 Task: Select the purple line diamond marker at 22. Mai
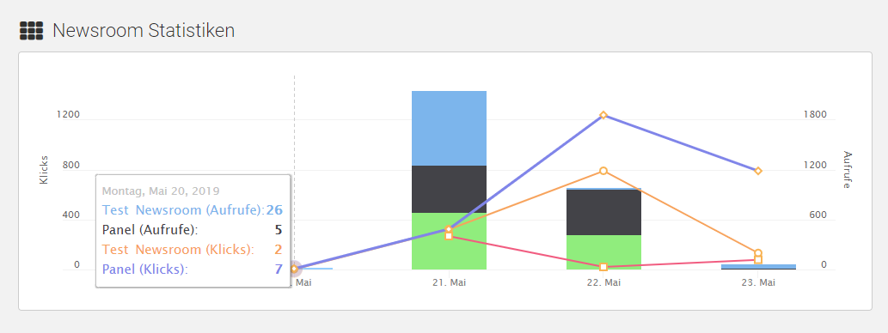click(x=603, y=115)
